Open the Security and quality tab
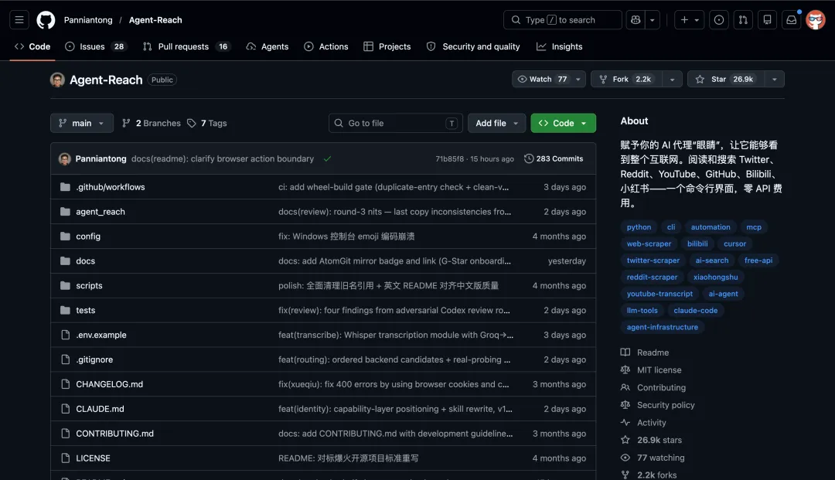Image resolution: width=835 pixels, height=480 pixels. (473, 47)
